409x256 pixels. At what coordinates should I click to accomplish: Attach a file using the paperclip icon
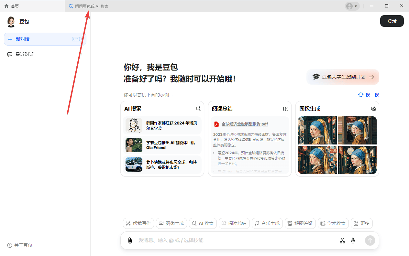pyautogui.click(x=130, y=240)
